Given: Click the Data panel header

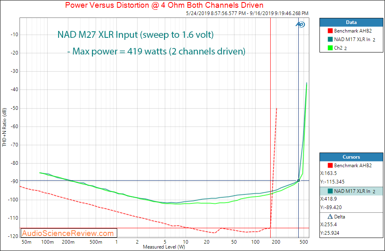Looking at the screenshot, I should 351,22.
